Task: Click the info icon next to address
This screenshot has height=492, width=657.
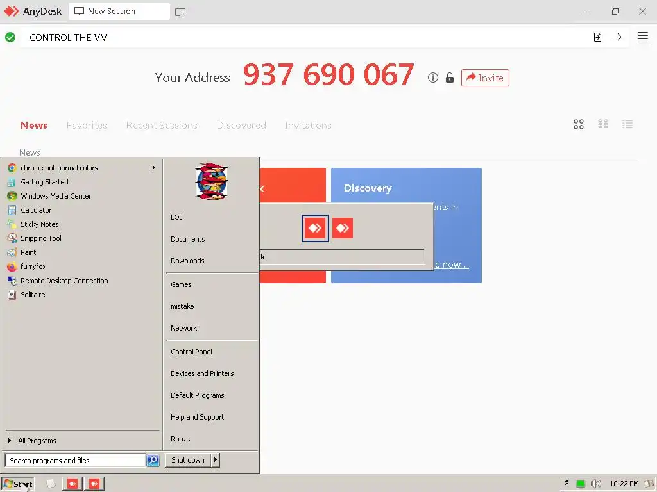Action: tap(433, 78)
